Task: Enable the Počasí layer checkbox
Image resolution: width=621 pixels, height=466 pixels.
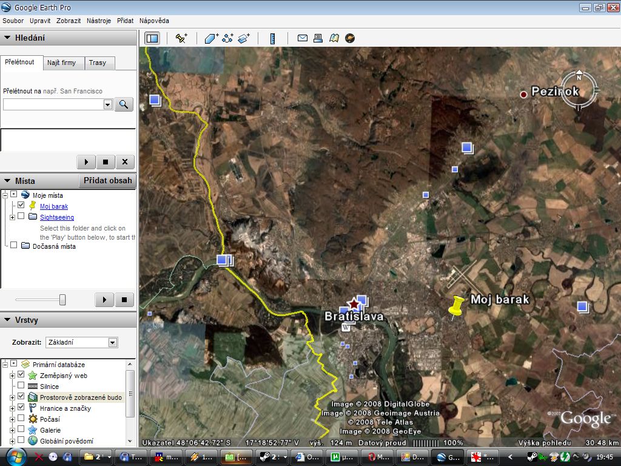Action: pyautogui.click(x=21, y=418)
